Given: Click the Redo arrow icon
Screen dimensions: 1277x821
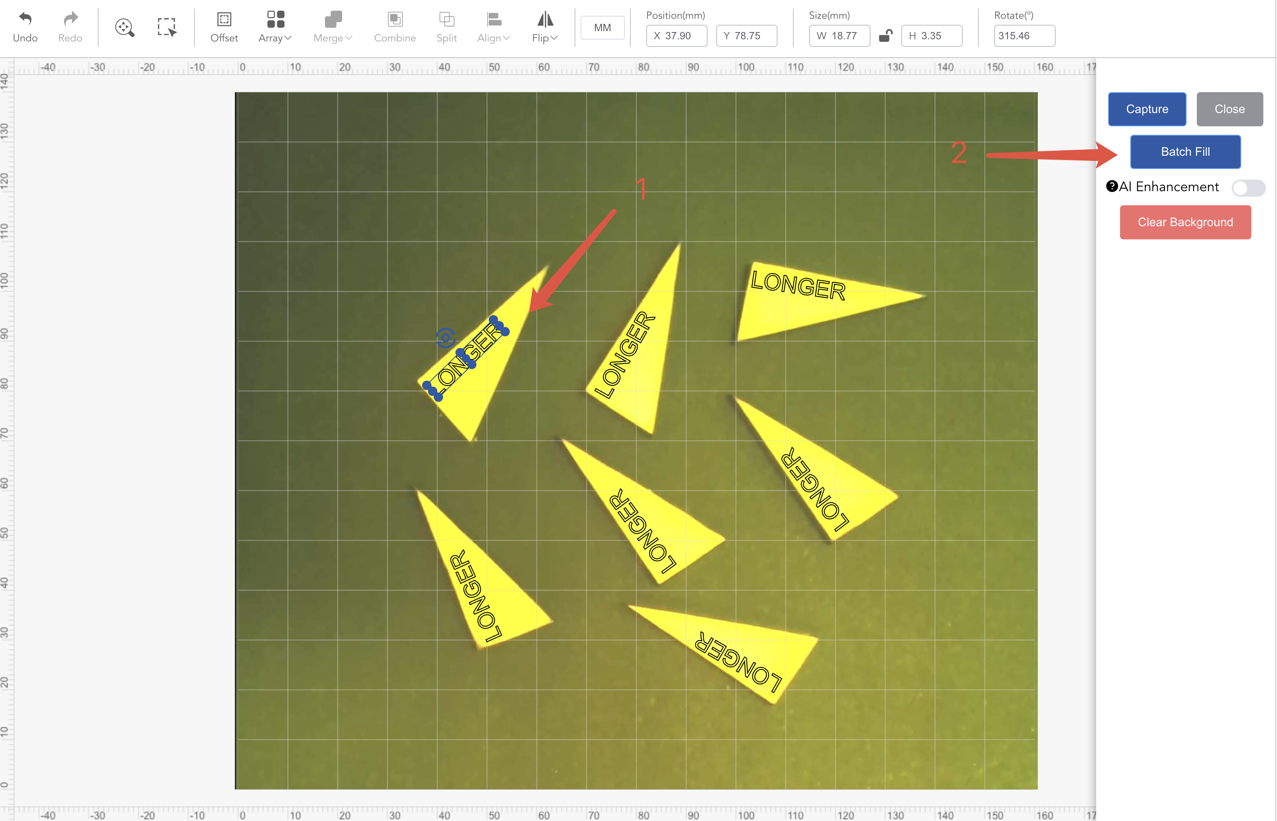Looking at the screenshot, I should 70,19.
